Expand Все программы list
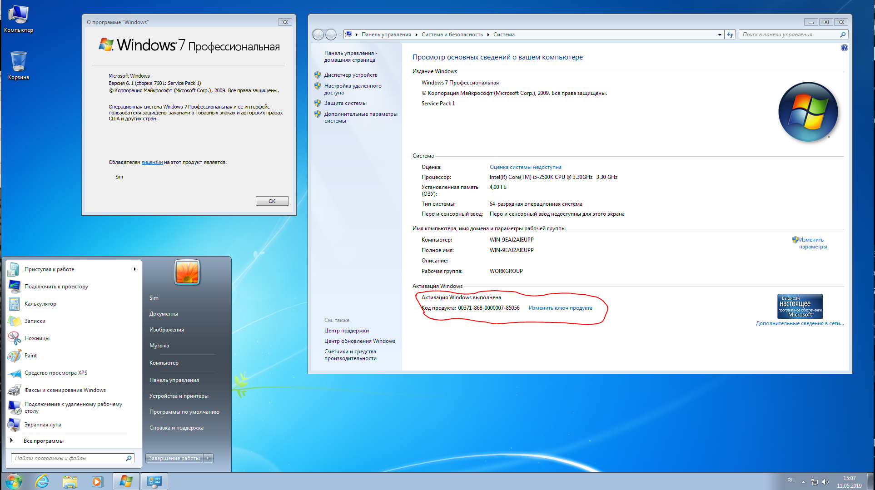Viewport: 875px width, 490px height. click(44, 441)
